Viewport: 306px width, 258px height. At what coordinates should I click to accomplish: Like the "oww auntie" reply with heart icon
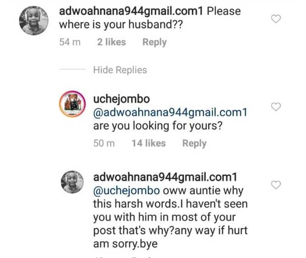coord(276,185)
